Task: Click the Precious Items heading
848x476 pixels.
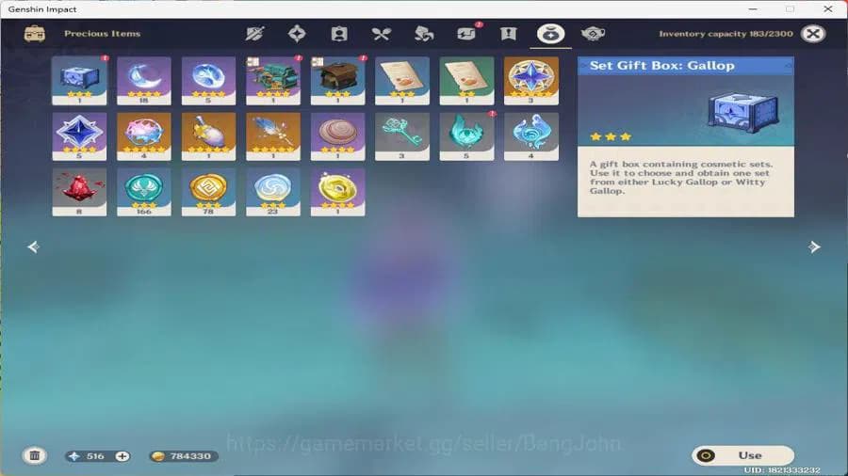Action: pyautogui.click(x=102, y=34)
